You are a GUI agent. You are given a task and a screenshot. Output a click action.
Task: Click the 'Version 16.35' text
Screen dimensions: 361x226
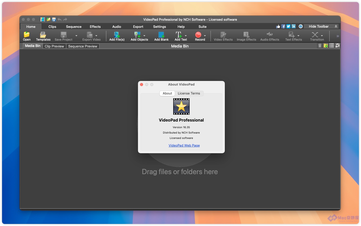coord(181,127)
